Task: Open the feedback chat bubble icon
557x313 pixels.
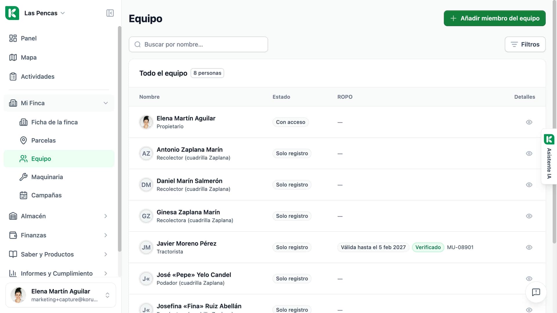Action: pos(536,292)
